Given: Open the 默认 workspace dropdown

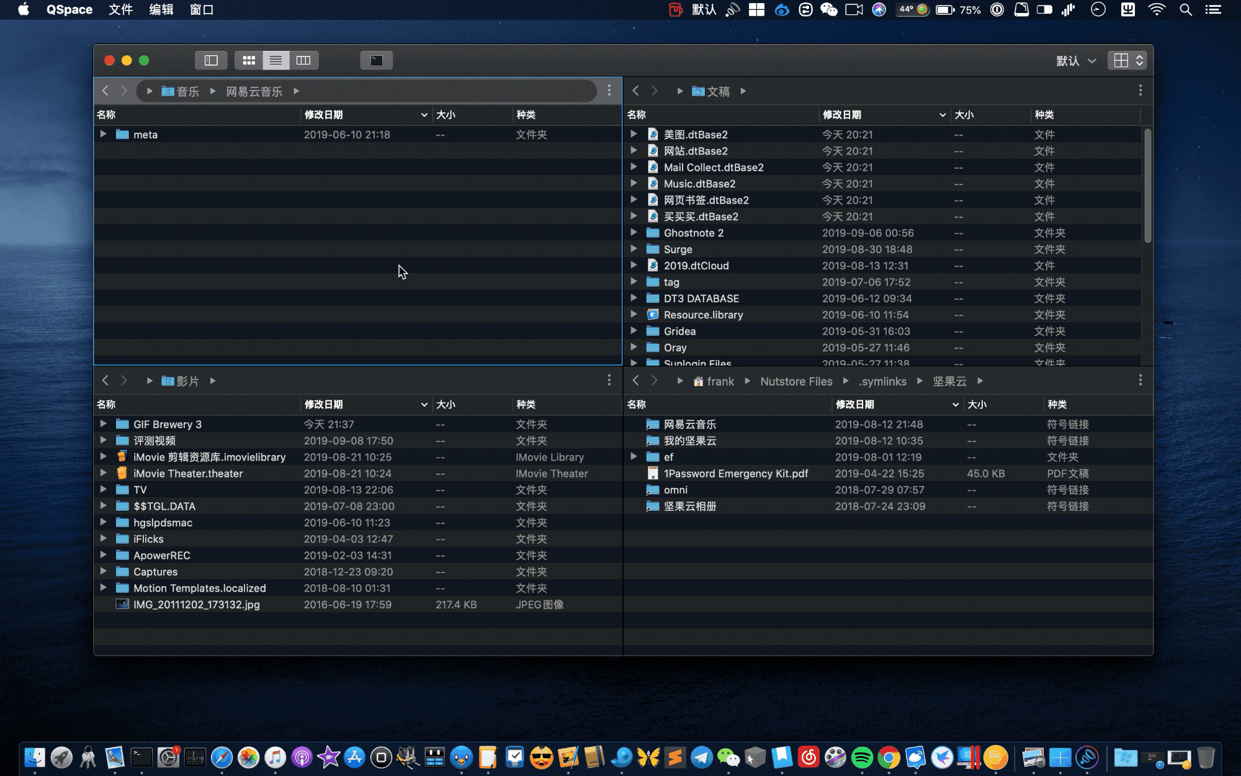Looking at the screenshot, I should click(1076, 61).
